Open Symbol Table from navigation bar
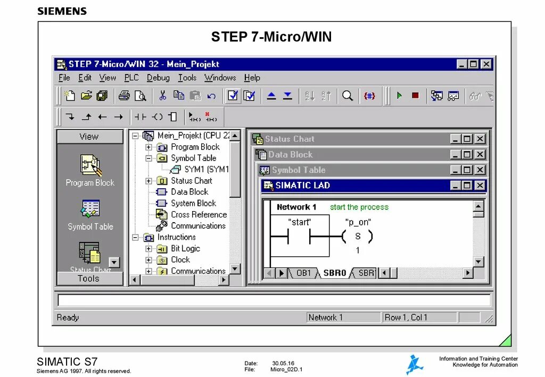The image size is (545, 377). tap(90, 215)
